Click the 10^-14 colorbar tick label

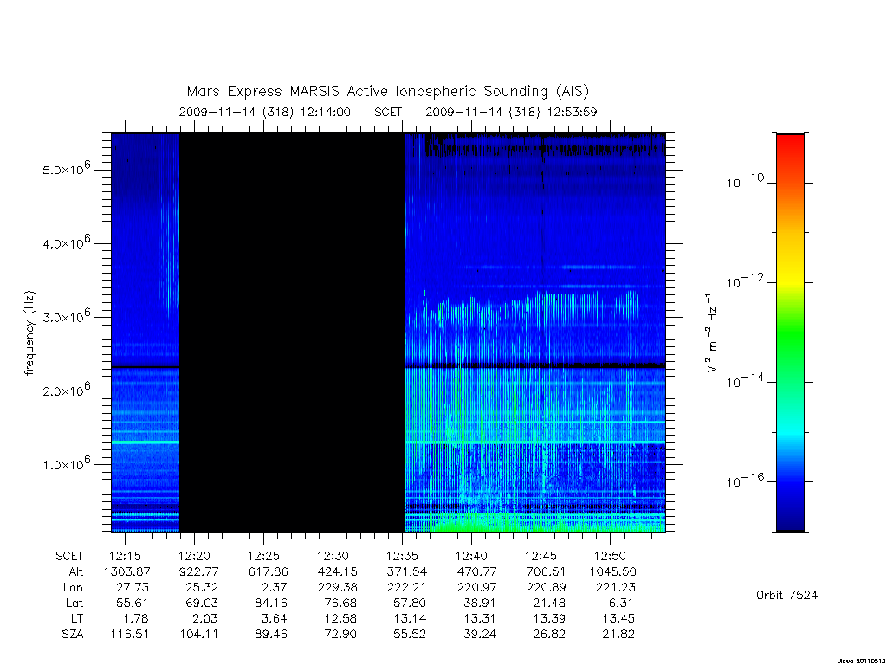point(745,381)
